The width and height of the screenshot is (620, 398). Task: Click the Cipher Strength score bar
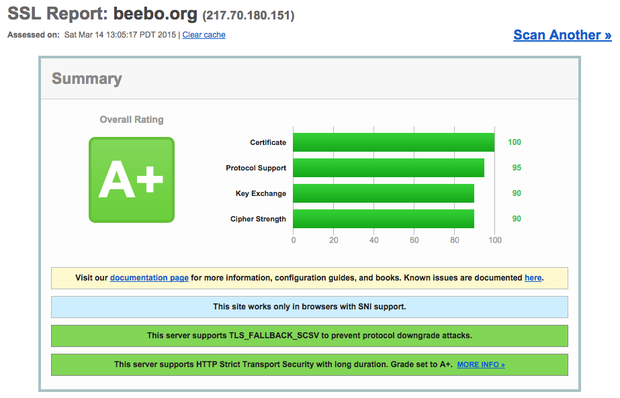384,219
